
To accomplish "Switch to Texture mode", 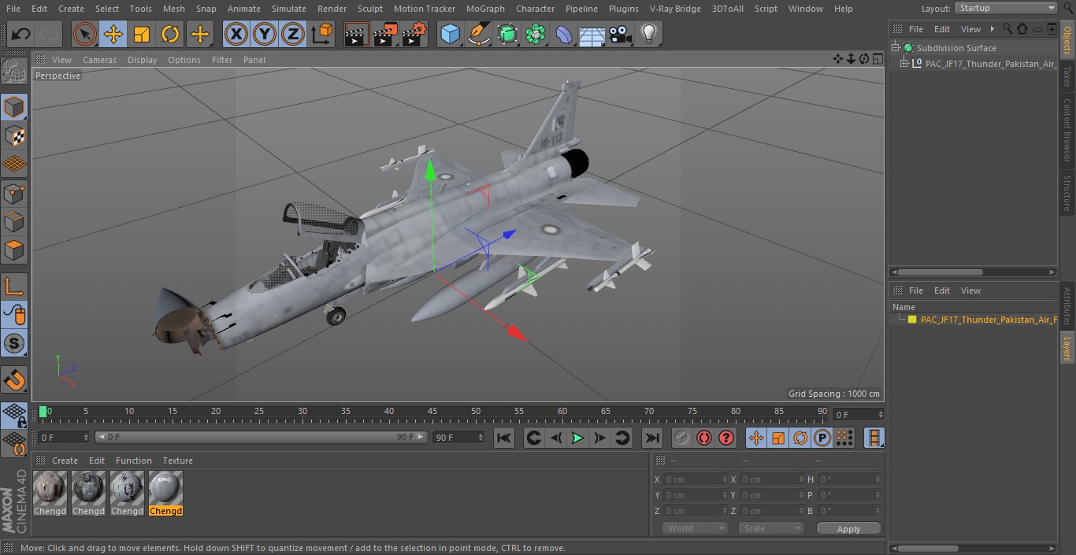I will (14, 135).
